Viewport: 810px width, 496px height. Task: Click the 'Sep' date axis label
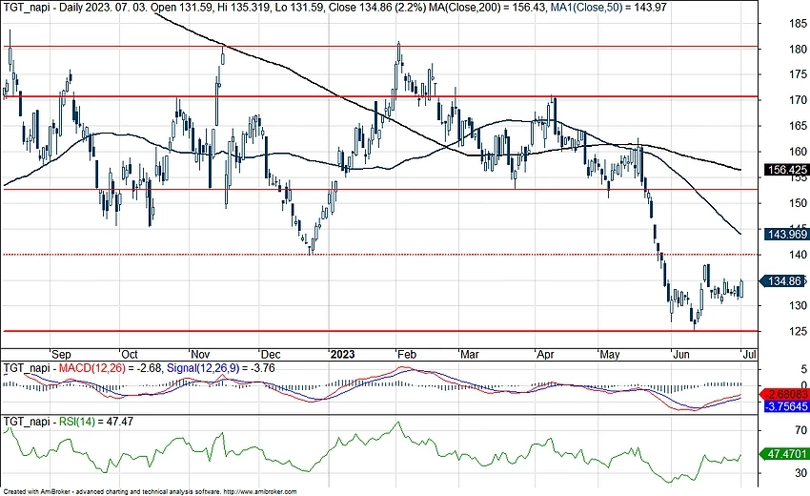(x=61, y=354)
